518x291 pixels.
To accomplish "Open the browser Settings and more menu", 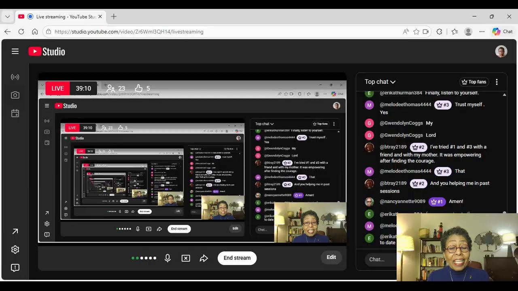I will [482, 32].
